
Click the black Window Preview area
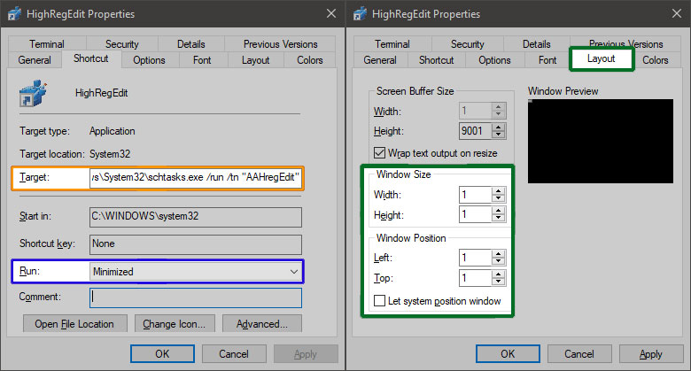pos(601,141)
